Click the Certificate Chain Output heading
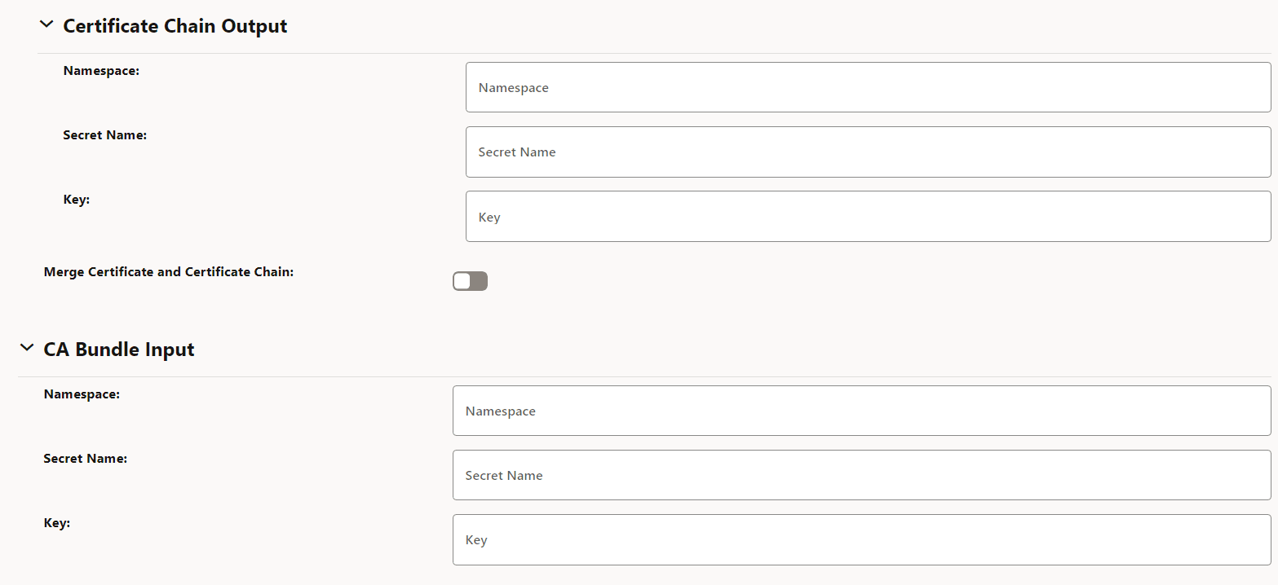 pos(175,25)
